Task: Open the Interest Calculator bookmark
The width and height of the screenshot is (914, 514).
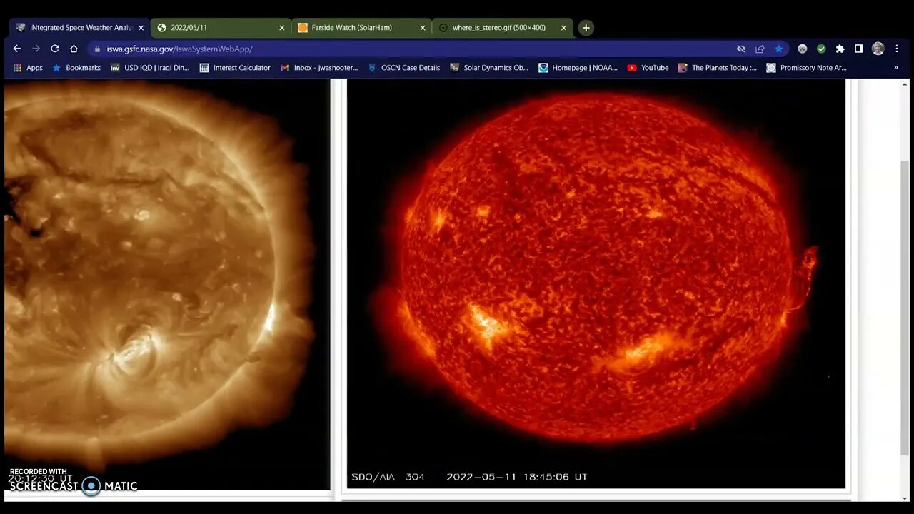Action: (x=235, y=68)
